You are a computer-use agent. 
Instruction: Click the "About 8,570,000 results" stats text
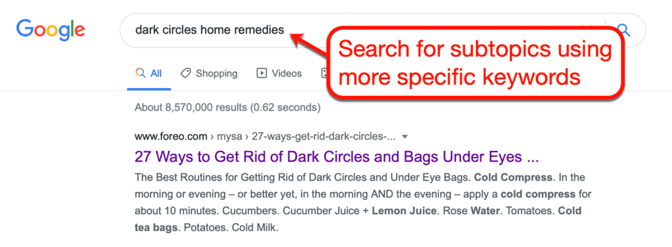click(228, 107)
